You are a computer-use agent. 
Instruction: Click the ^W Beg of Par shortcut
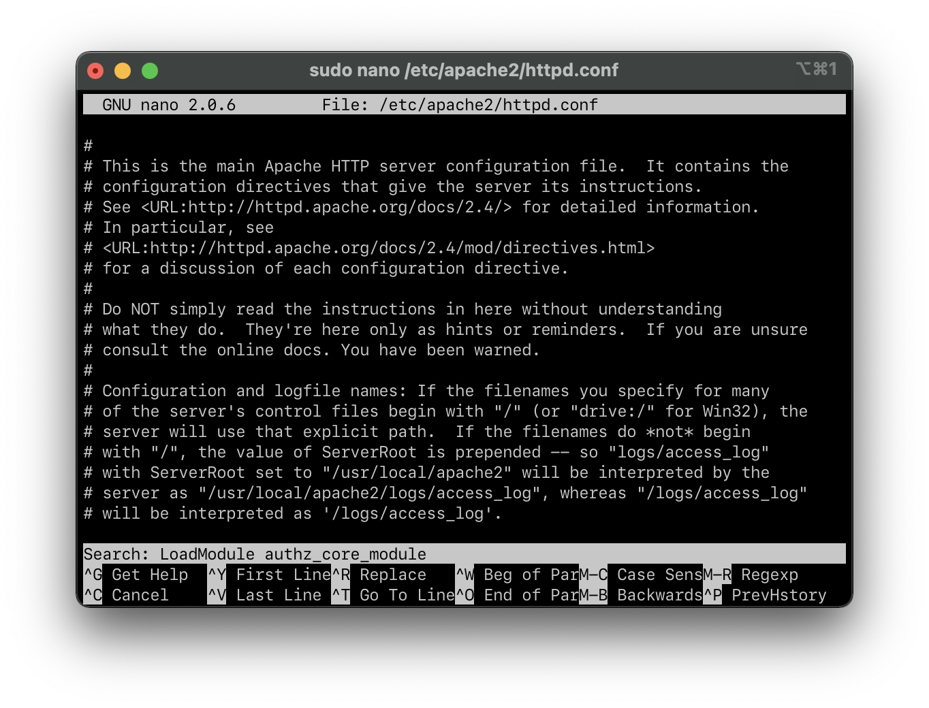coord(517,575)
